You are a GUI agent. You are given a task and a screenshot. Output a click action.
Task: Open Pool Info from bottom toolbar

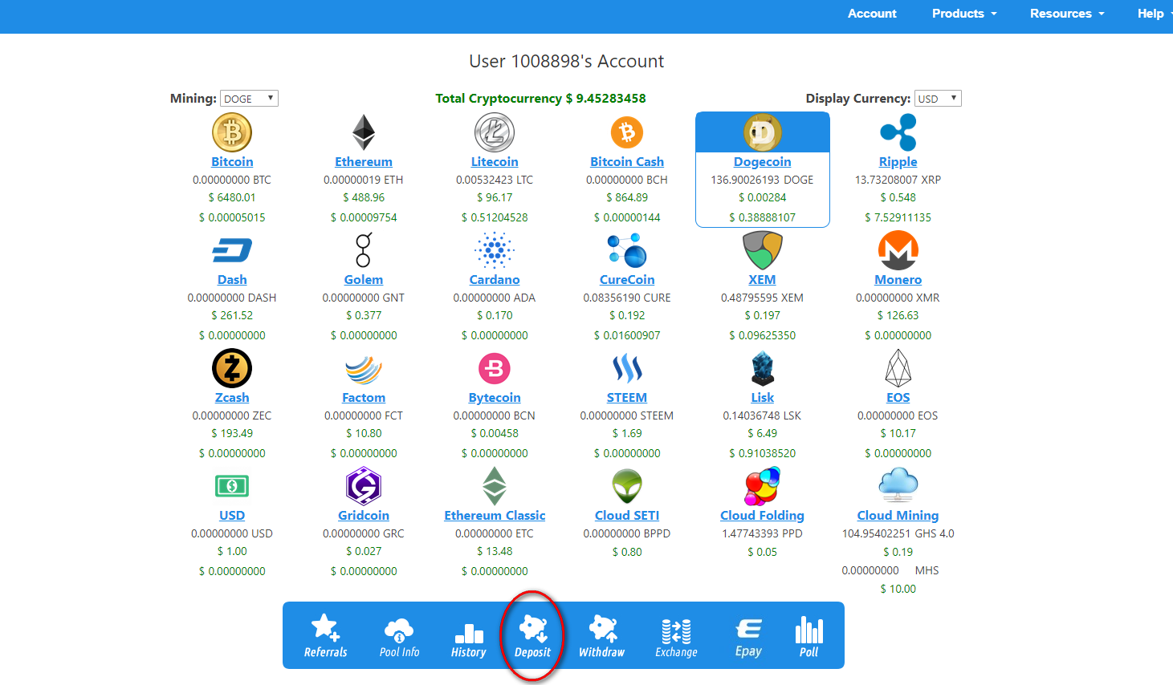tap(399, 636)
